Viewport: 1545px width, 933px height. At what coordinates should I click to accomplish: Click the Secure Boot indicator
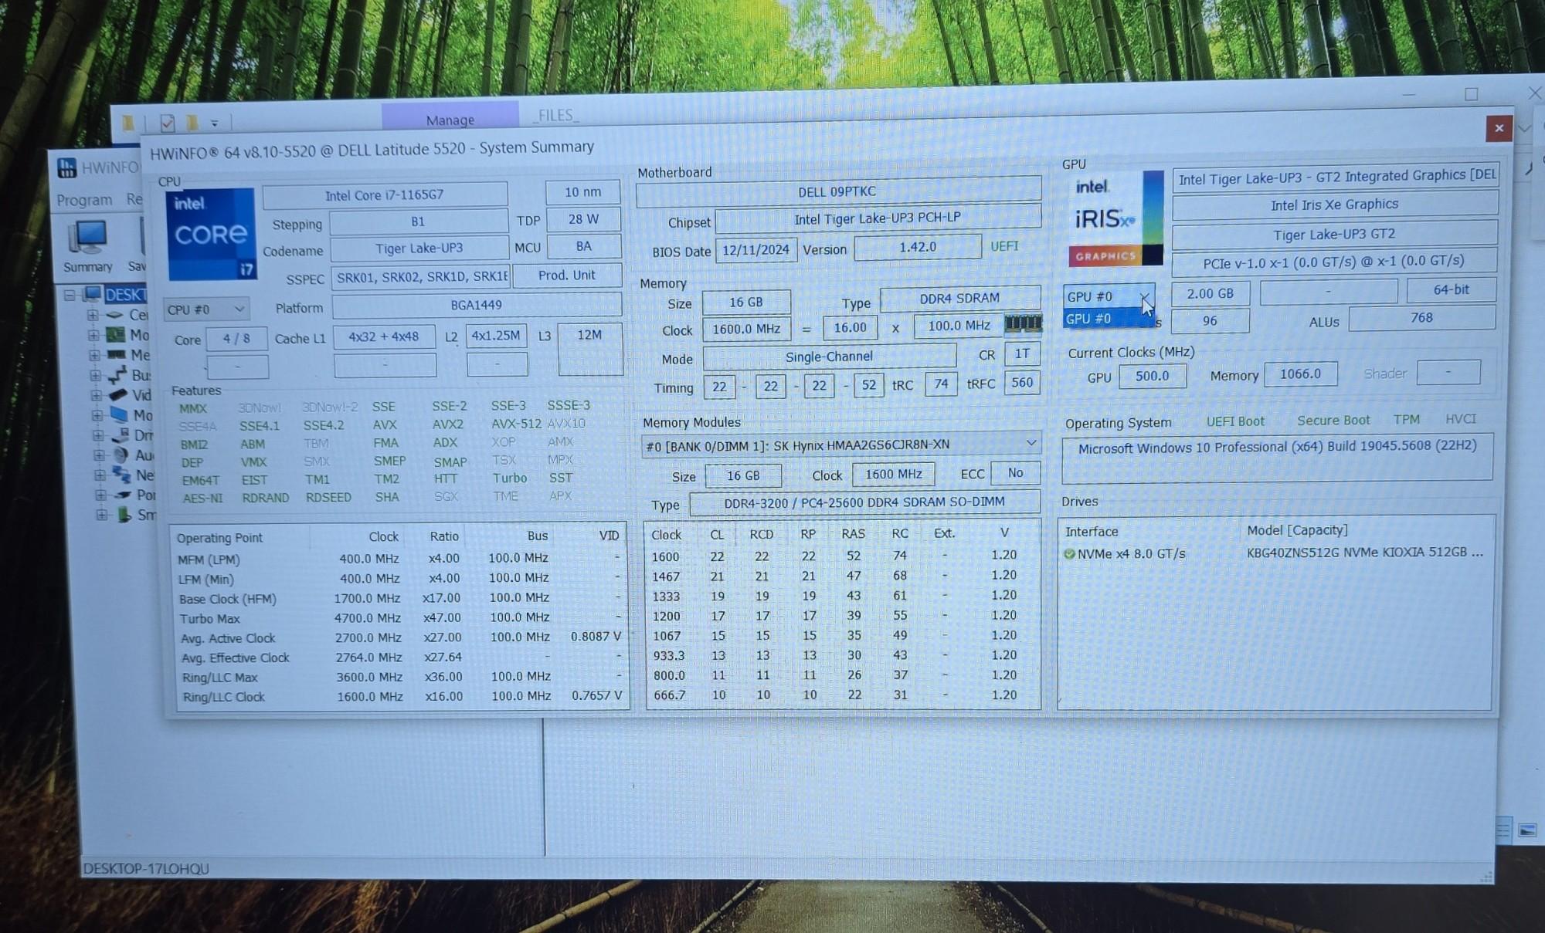(x=1333, y=421)
